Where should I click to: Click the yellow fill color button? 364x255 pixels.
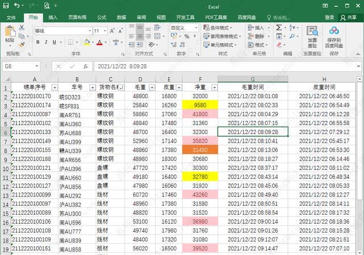[x=86, y=42]
